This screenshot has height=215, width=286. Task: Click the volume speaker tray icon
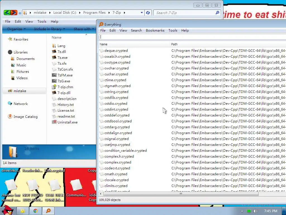pyautogui.click(x=256, y=211)
